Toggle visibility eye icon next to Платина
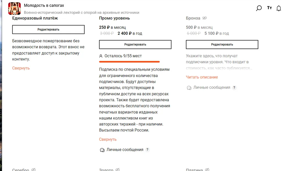The width and height of the screenshot is (282, 171). [207, 169]
